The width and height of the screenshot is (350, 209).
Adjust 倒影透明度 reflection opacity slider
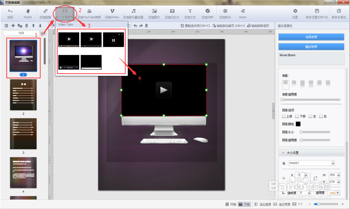click(310, 100)
